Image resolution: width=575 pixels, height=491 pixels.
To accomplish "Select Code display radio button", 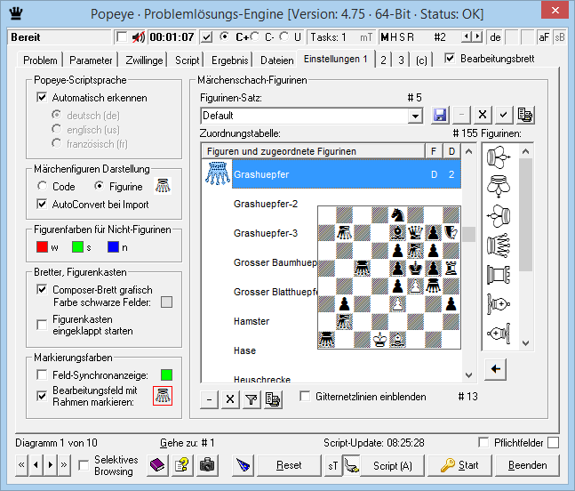I will click(x=42, y=186).
